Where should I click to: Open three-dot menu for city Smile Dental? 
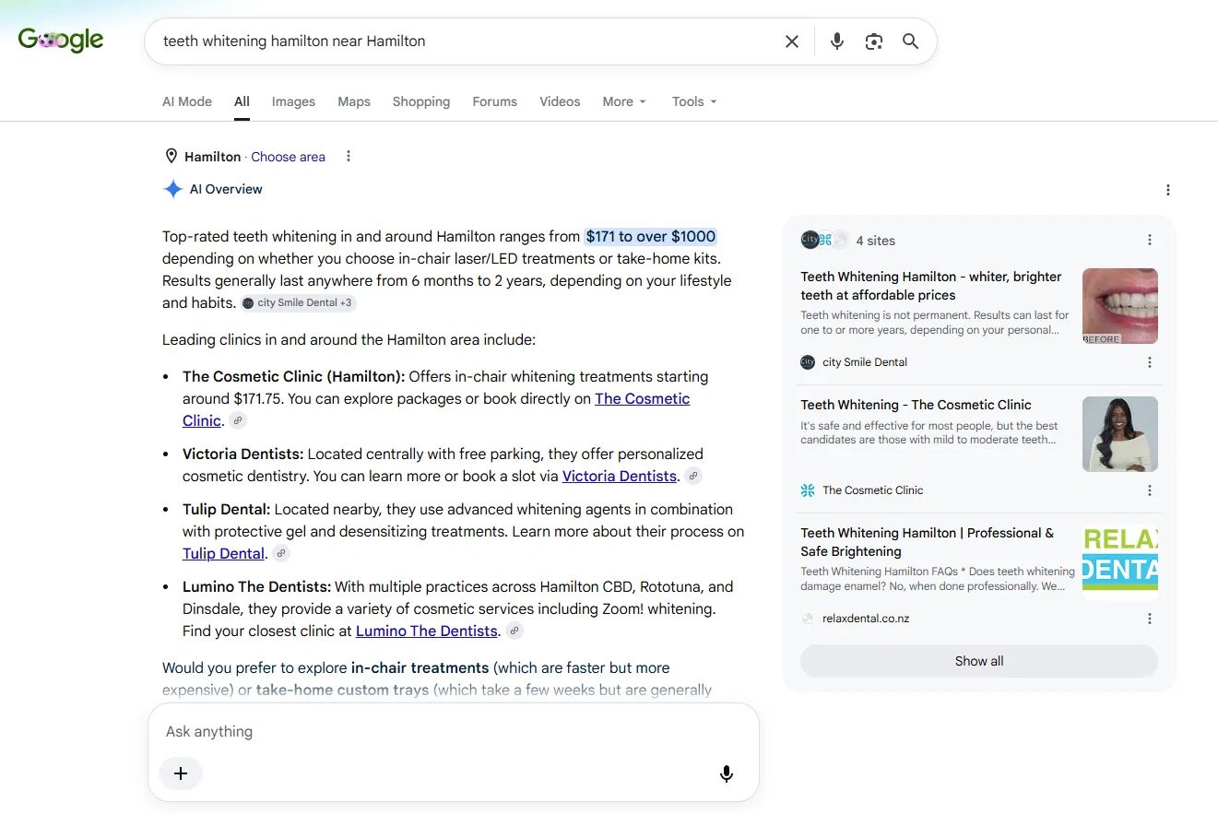[1149, 362]
